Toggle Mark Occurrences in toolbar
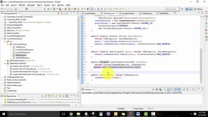This screenshot has width=208, height=117. pyautogui.click(x=92, y=9)
